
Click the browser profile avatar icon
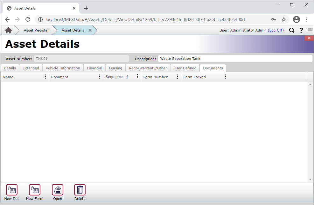point(297,19)
